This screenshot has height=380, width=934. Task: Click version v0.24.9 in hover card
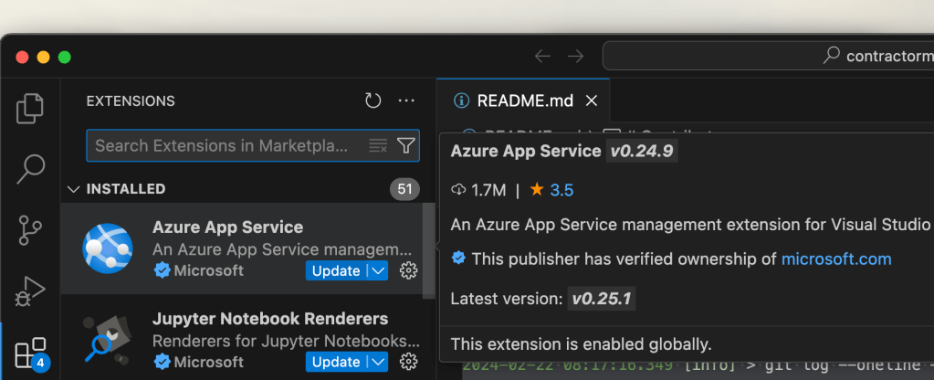pos(642,152)
